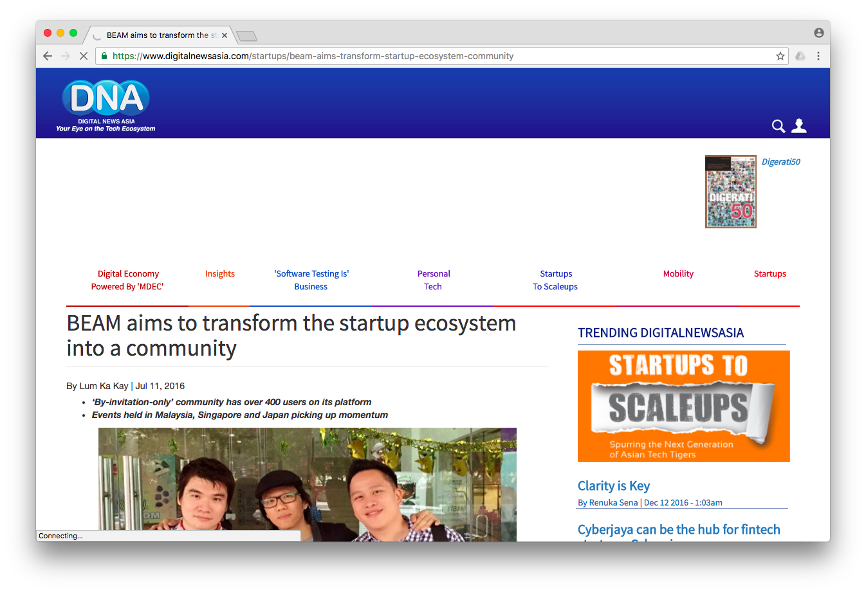This screenshot has height=593, width=866.
Task: Open Startups To Scaleups section
Action: [x=555, y=280]
